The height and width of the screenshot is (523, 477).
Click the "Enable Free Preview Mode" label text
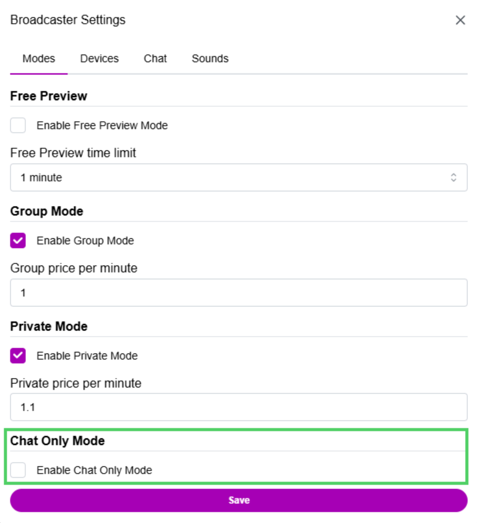102,125
